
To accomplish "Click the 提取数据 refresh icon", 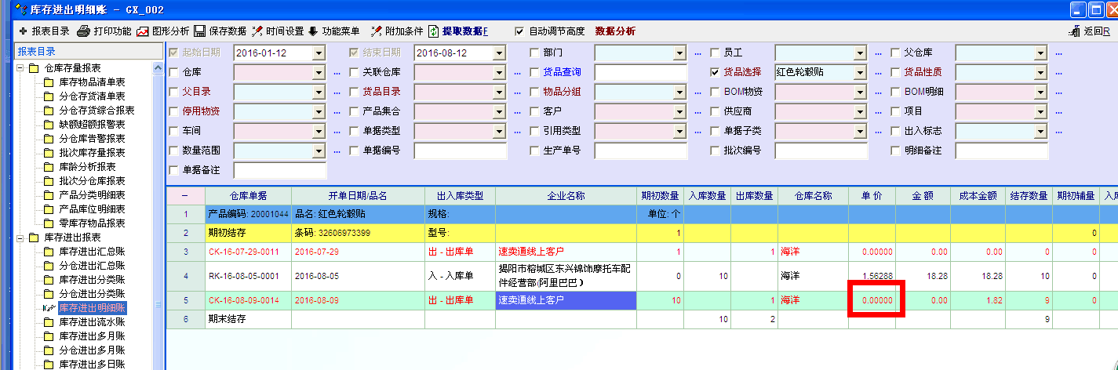I will (434, 31).
